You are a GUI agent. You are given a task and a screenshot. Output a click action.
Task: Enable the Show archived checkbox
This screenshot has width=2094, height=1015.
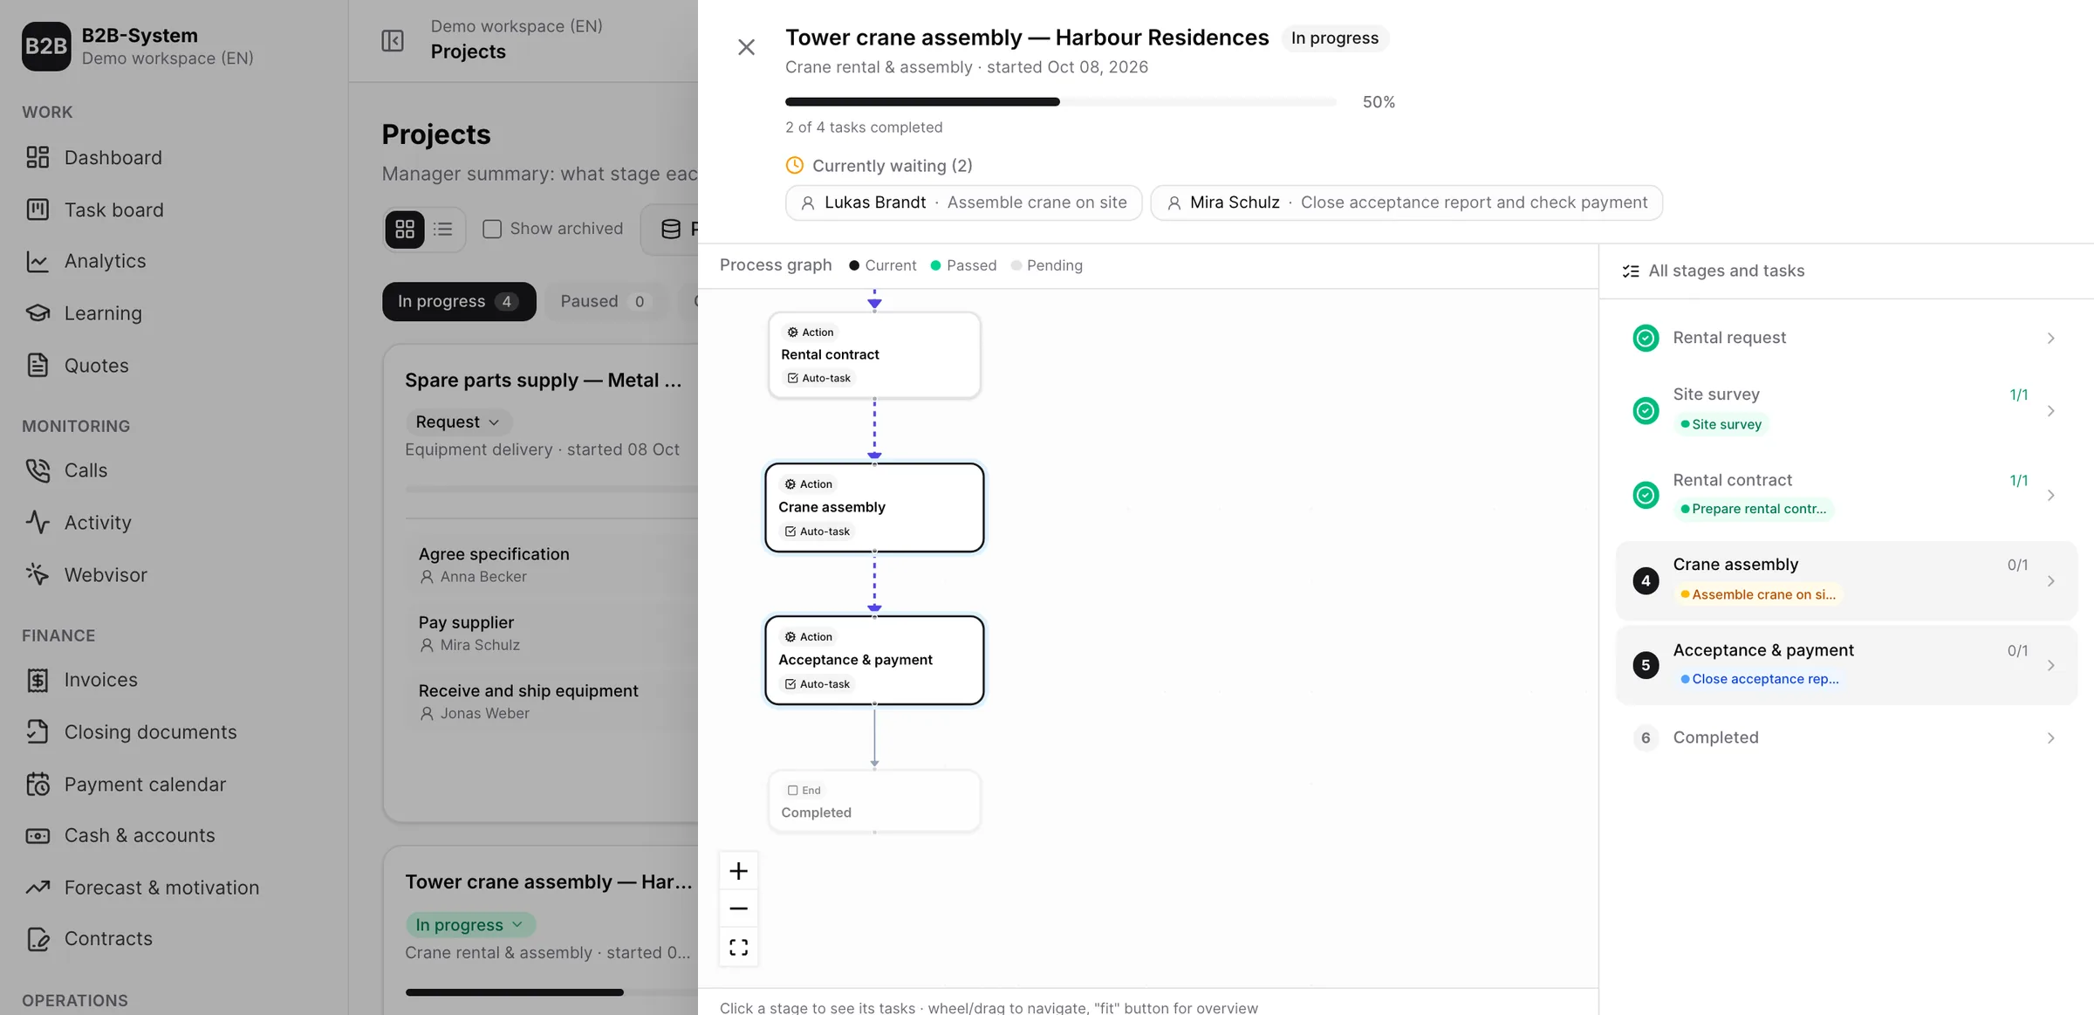pyautogui.click(x=492, y=229)
